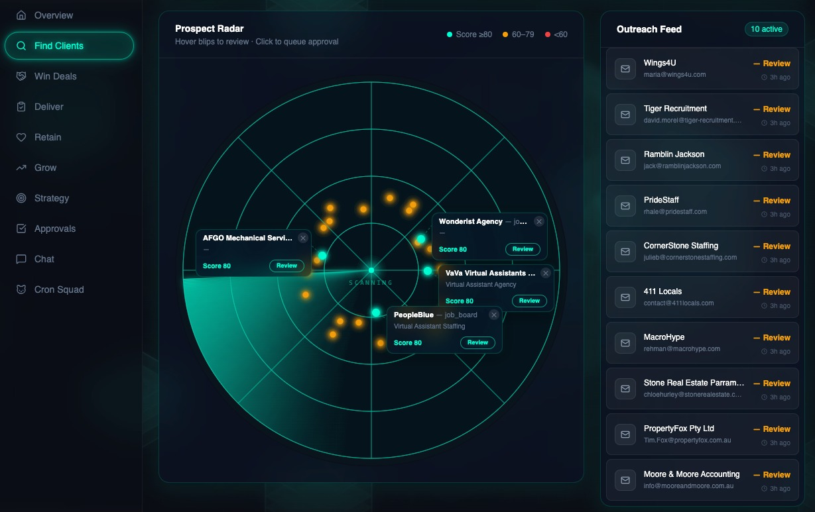Open the Review link for Tiger Recruitment
This screenshot has height=512, width=815.
tap(776, 109)
